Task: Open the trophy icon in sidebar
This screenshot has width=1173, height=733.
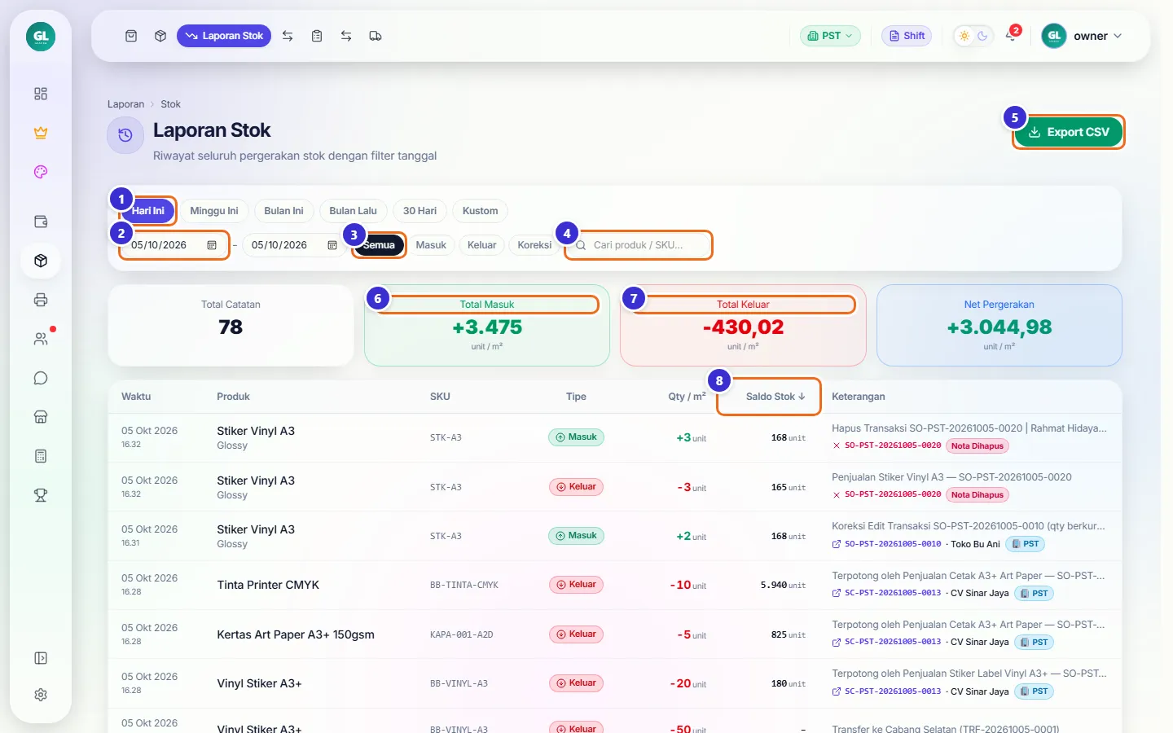Action: tap(41, 495)
